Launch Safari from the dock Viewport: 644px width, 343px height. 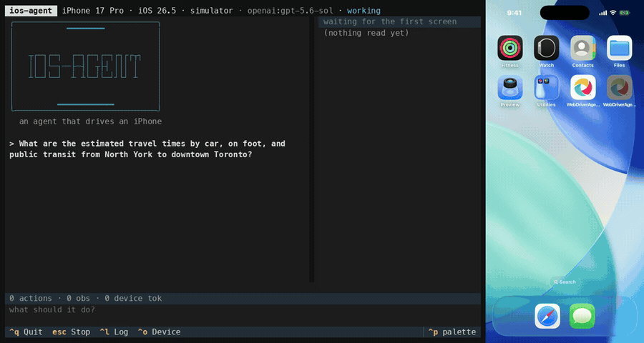547,317
